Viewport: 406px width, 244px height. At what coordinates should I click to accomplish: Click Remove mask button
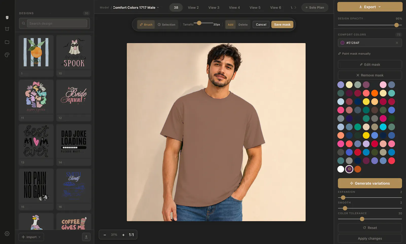pos(370,75)
